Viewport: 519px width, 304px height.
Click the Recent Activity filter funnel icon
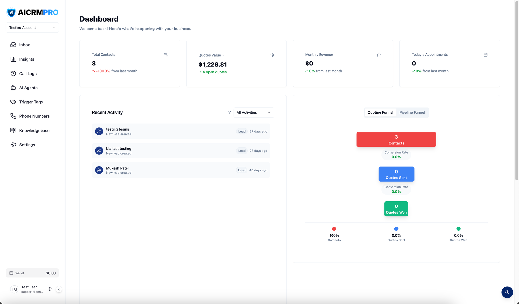point(229,112)
